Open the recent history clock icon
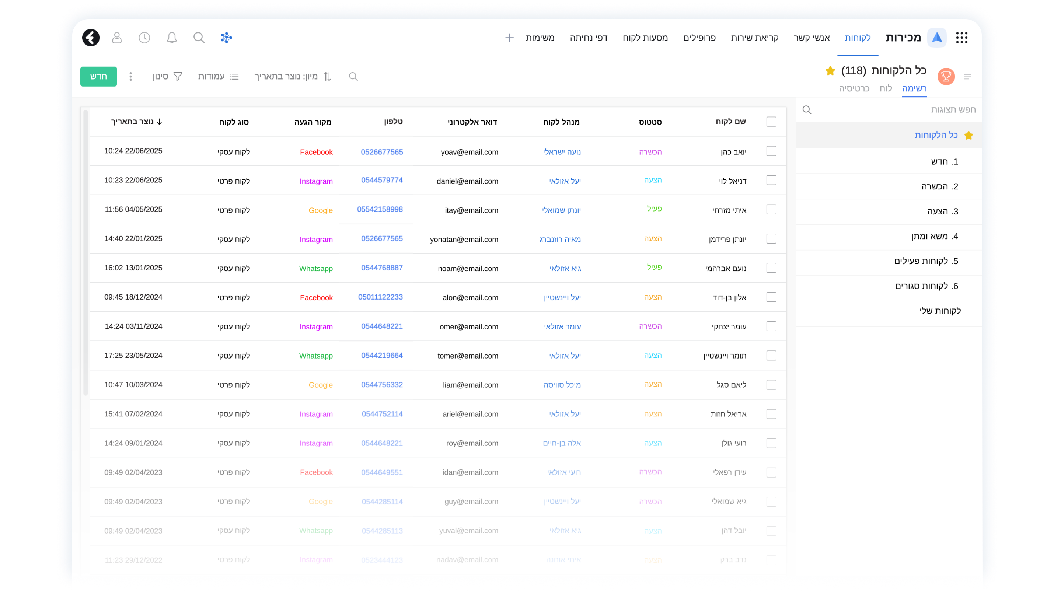Viewport: 1054px width, 608px height. pyautogui.click(x=144, y=38)
